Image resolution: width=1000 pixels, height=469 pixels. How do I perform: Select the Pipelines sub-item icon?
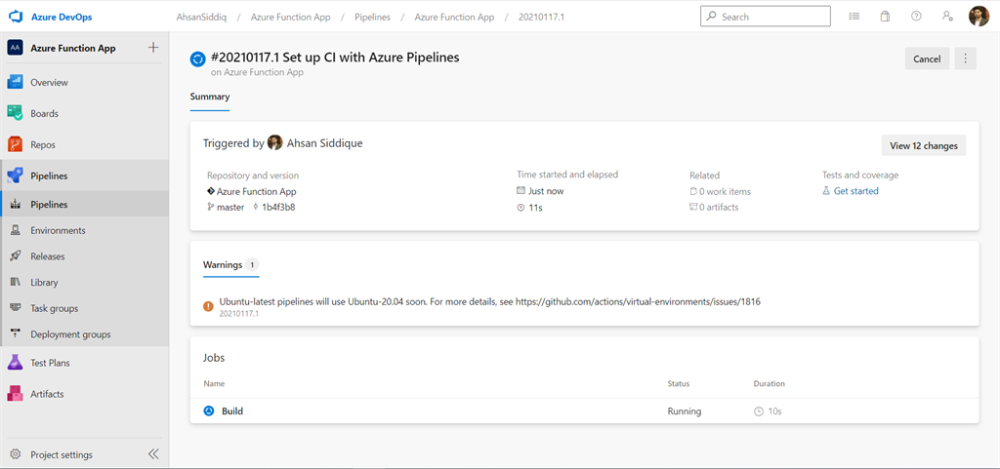click(16, 204)
